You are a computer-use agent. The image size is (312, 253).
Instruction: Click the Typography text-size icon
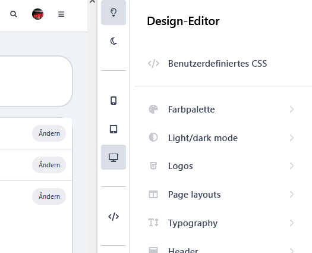pyautogui.click(x=153, y=223)
